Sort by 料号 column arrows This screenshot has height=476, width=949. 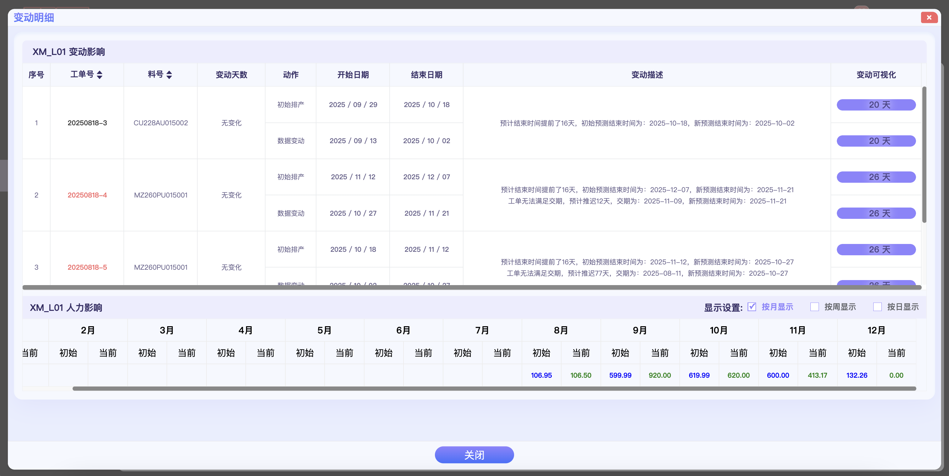[x=169, y=75]
